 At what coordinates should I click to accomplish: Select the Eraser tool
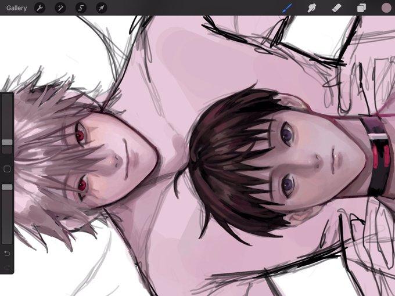336,8
